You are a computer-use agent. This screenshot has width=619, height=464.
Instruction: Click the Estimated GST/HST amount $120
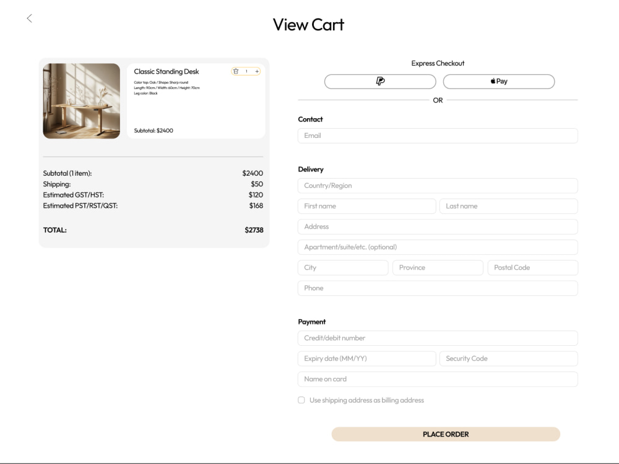(256, 195)
